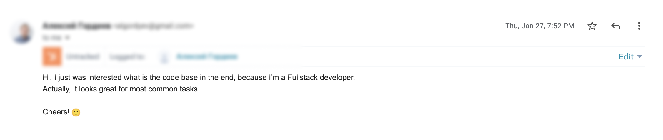The image size is (663, 140).
Task: Click the 'Cheers!' sign-off text
Action: [x=56, y=112]
